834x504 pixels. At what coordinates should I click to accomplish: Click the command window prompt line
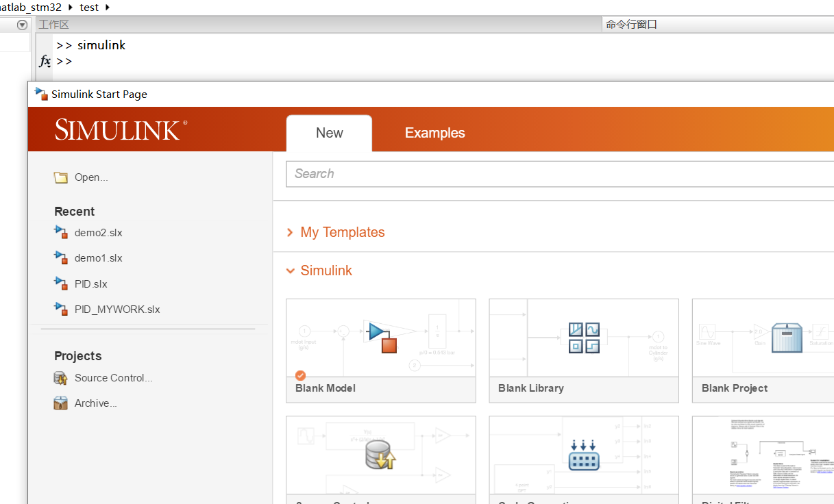(64, 61)
